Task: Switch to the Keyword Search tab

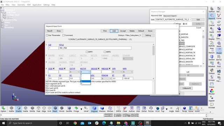Action: point(170,16)
